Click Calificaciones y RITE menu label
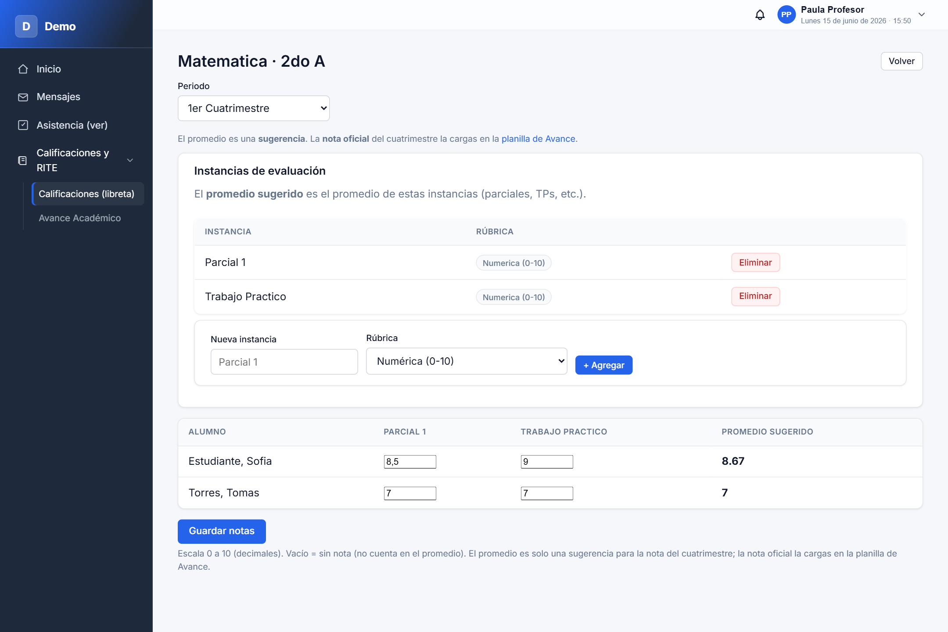 73,160
